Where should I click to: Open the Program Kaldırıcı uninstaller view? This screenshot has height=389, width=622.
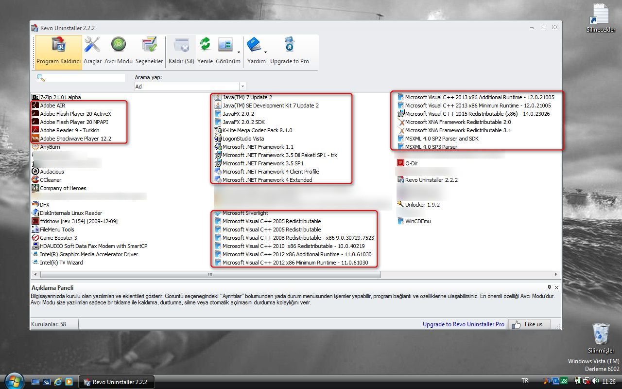(x=58, y=52)
